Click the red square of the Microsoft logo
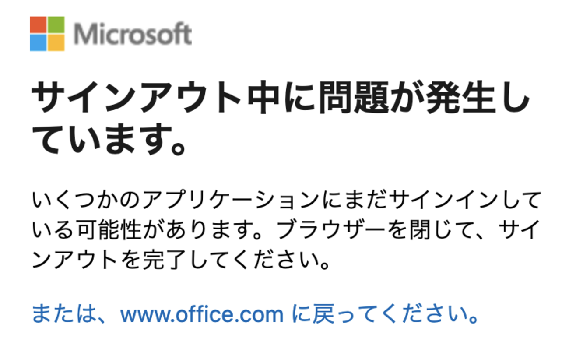Screen dimensions: 569x352 (38, 25)
